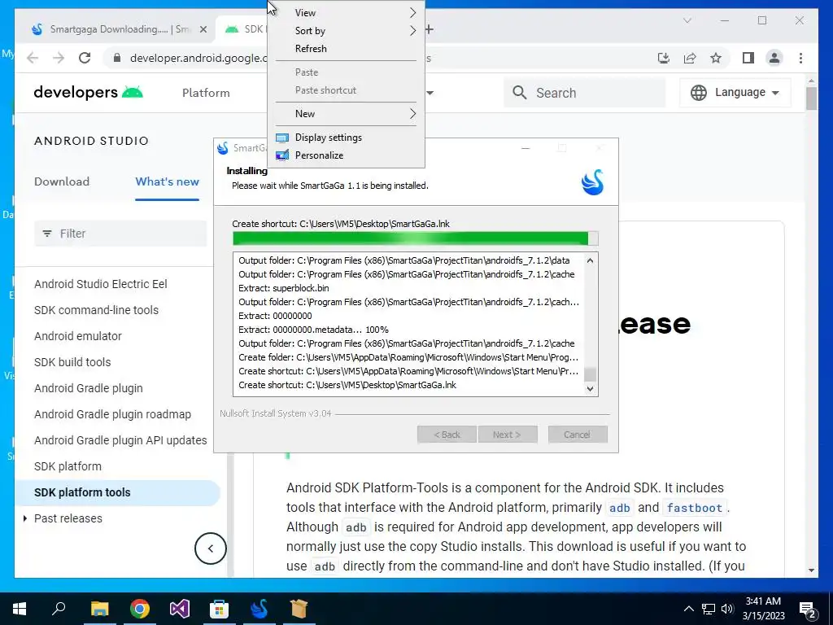Select What's new tab
833x625 pixels.
click(x=168, y=181)
